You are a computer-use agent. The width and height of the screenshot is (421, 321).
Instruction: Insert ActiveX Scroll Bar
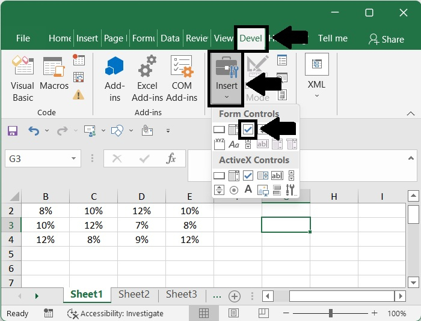coord(291,176)
